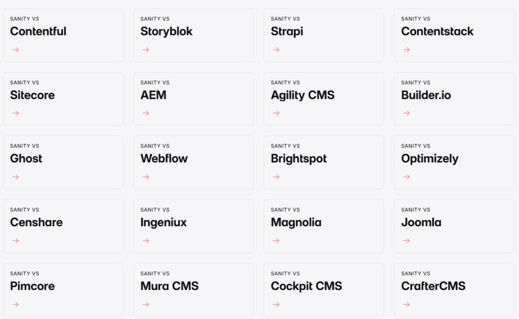
Task: Click the arrow icon under Builder.io
Action: pyautogui.click(x=406, y=113)
